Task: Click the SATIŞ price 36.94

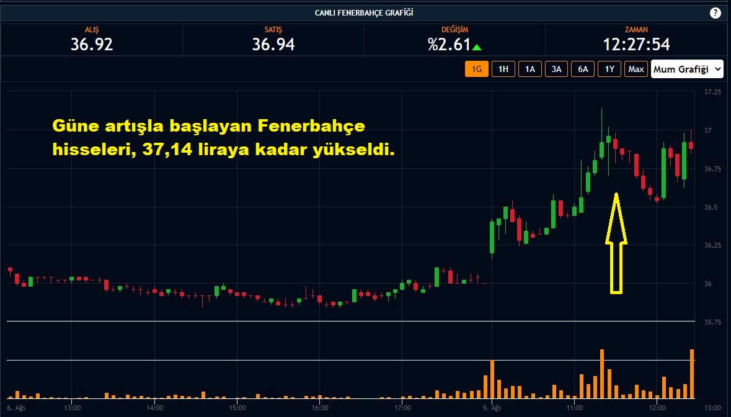Action: click(x=273, y=44)
